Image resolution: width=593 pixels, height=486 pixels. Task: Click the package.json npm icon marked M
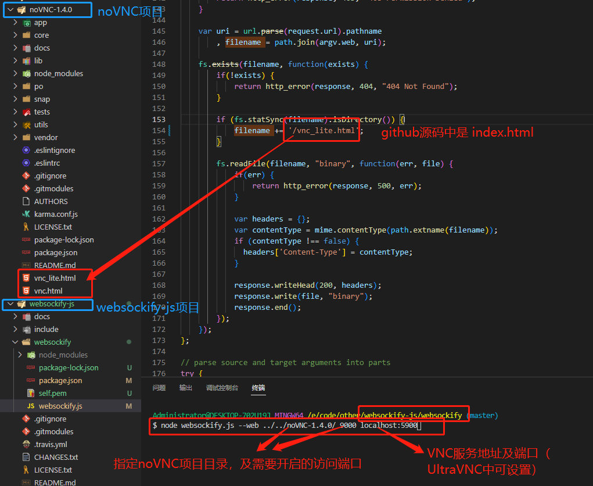pyautogui.click(x=31, y=380)
